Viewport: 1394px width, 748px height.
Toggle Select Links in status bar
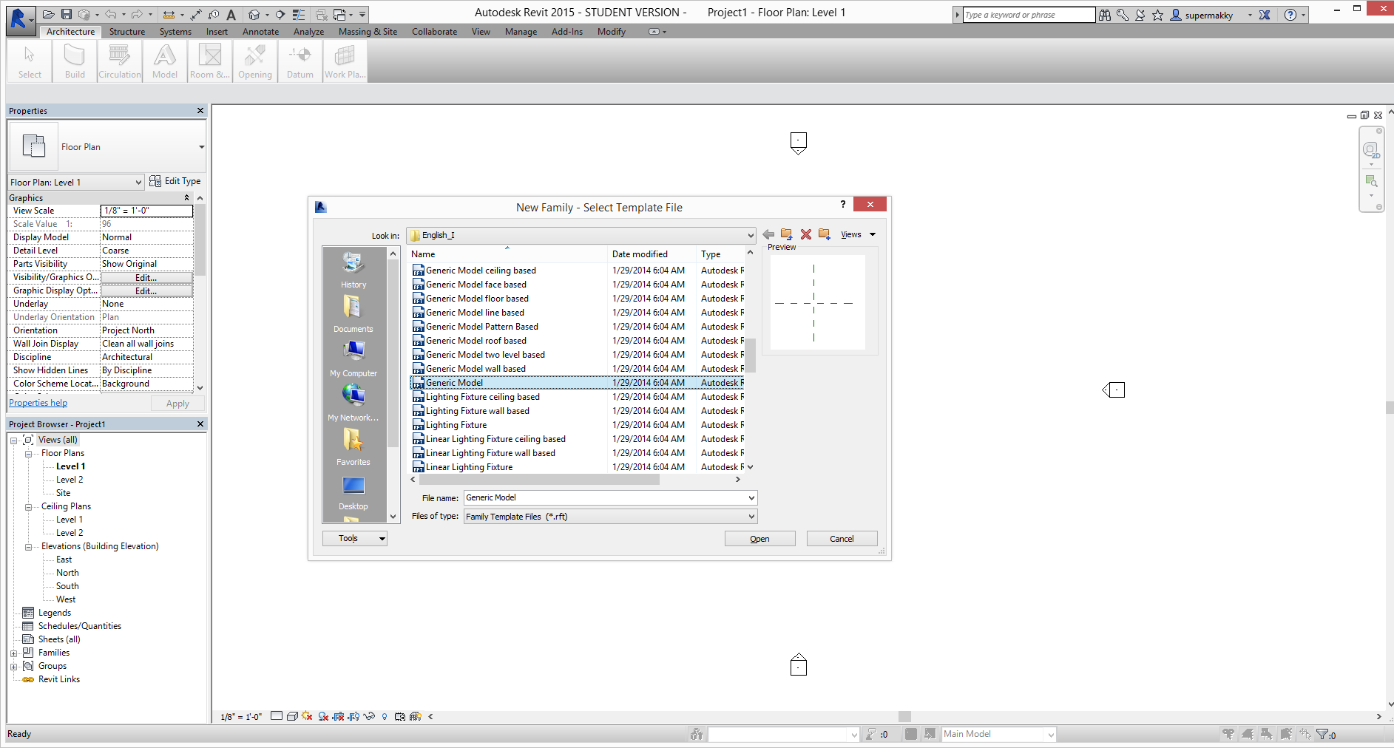coord(1228,734)
